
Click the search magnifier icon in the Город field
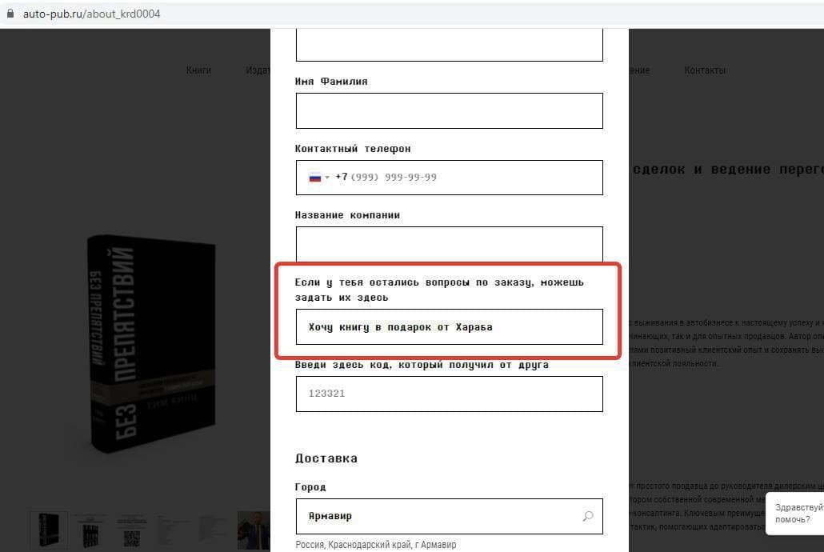588,516
